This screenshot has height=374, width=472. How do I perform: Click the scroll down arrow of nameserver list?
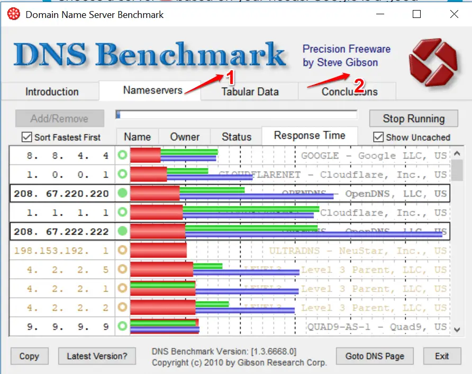pyautogui.click(x=457, y=330)
